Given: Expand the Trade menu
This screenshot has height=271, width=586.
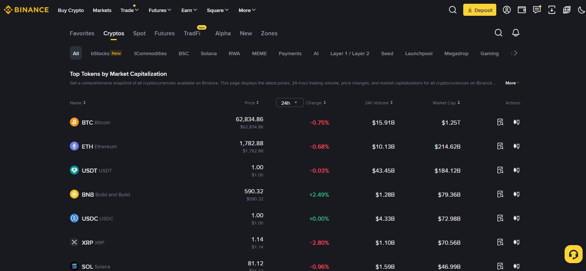Looking at the screenshot, I should (x=130, y=10).
